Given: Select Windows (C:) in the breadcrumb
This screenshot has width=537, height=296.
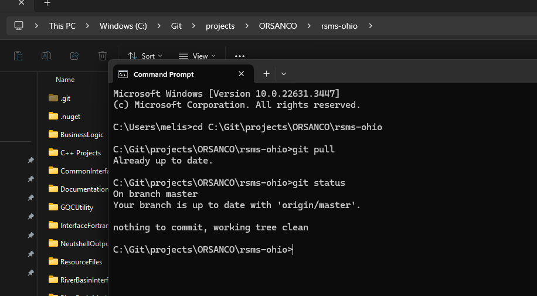Looking at the screenshot, I should (123, 26).
